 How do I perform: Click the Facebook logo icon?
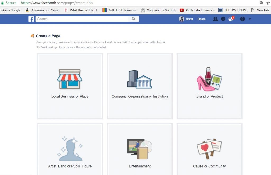(x=31, y=19)
